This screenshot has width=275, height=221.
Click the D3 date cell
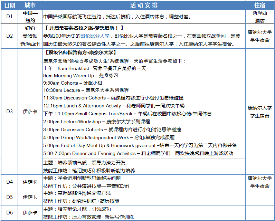click(9, 112)
